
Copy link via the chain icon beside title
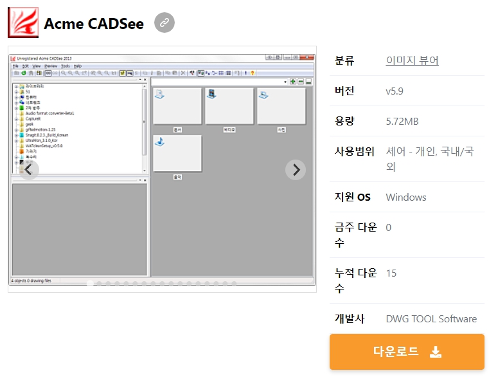[164, 23]
